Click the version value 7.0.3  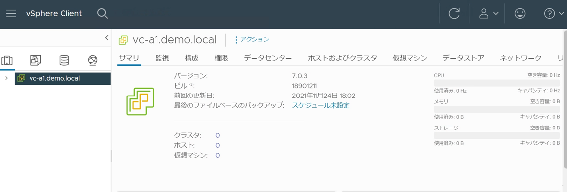pyautogui.click(x=300, y=76)
